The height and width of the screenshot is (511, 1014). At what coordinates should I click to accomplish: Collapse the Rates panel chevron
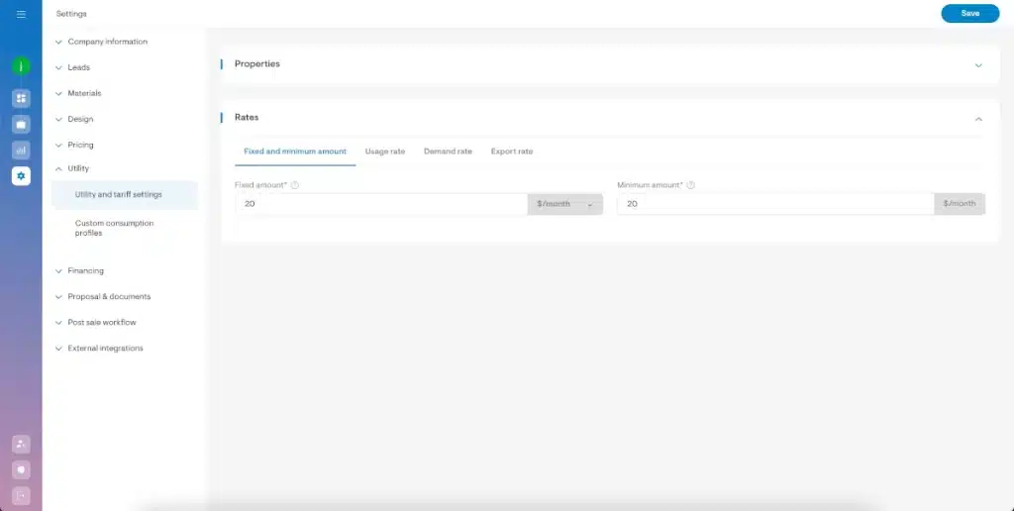click(978, 119)
